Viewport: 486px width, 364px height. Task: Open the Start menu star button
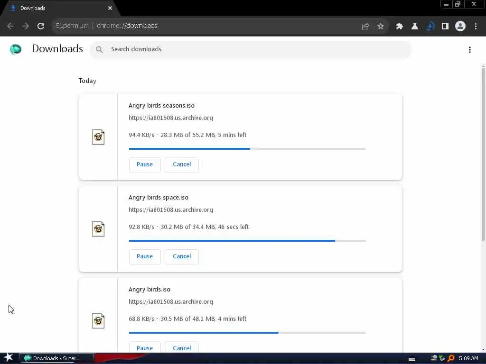[x=9, y=358]
